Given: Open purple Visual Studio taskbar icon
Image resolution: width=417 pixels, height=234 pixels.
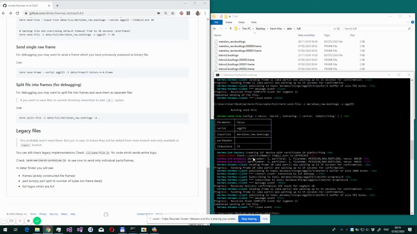Looking at the screenshot, I should point(69,230).
